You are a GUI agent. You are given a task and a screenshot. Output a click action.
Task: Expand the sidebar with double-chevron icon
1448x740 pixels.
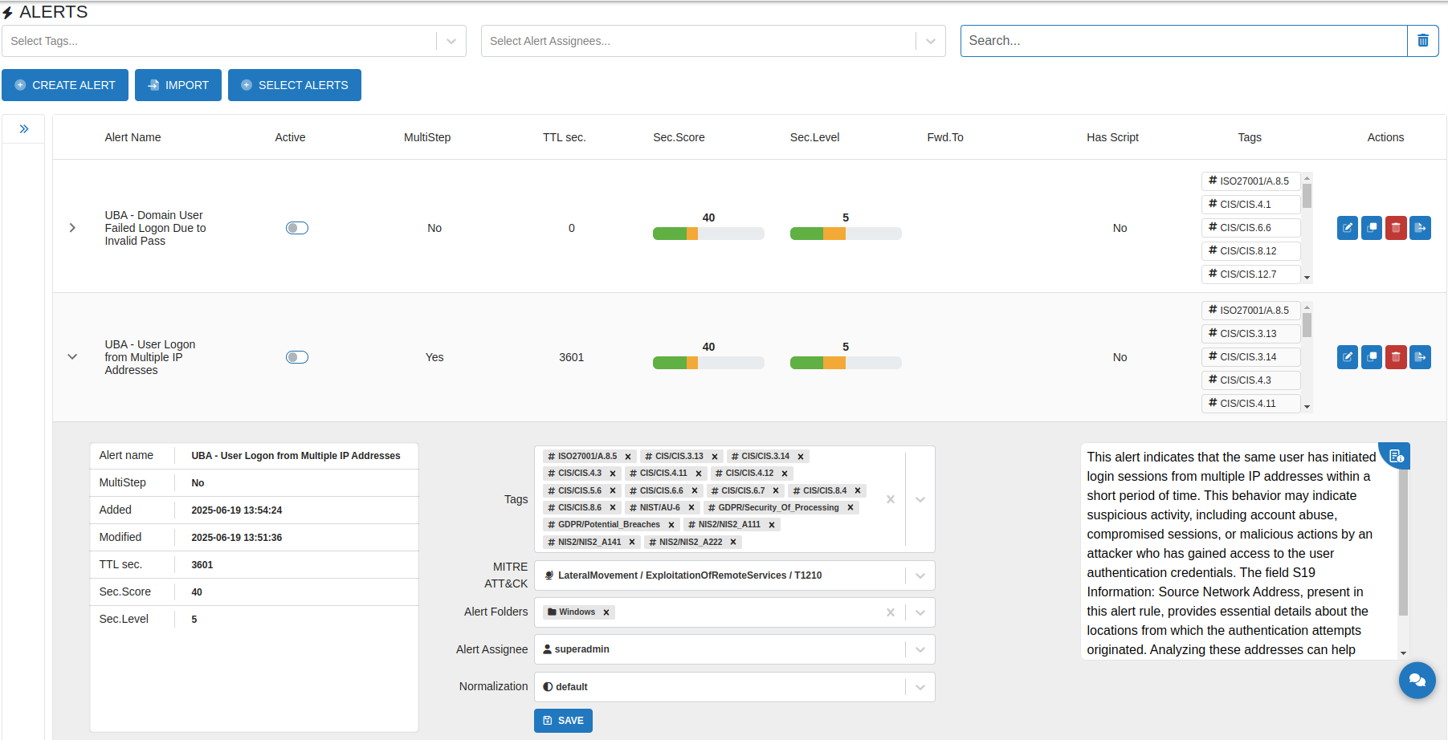tap(24, 129)
